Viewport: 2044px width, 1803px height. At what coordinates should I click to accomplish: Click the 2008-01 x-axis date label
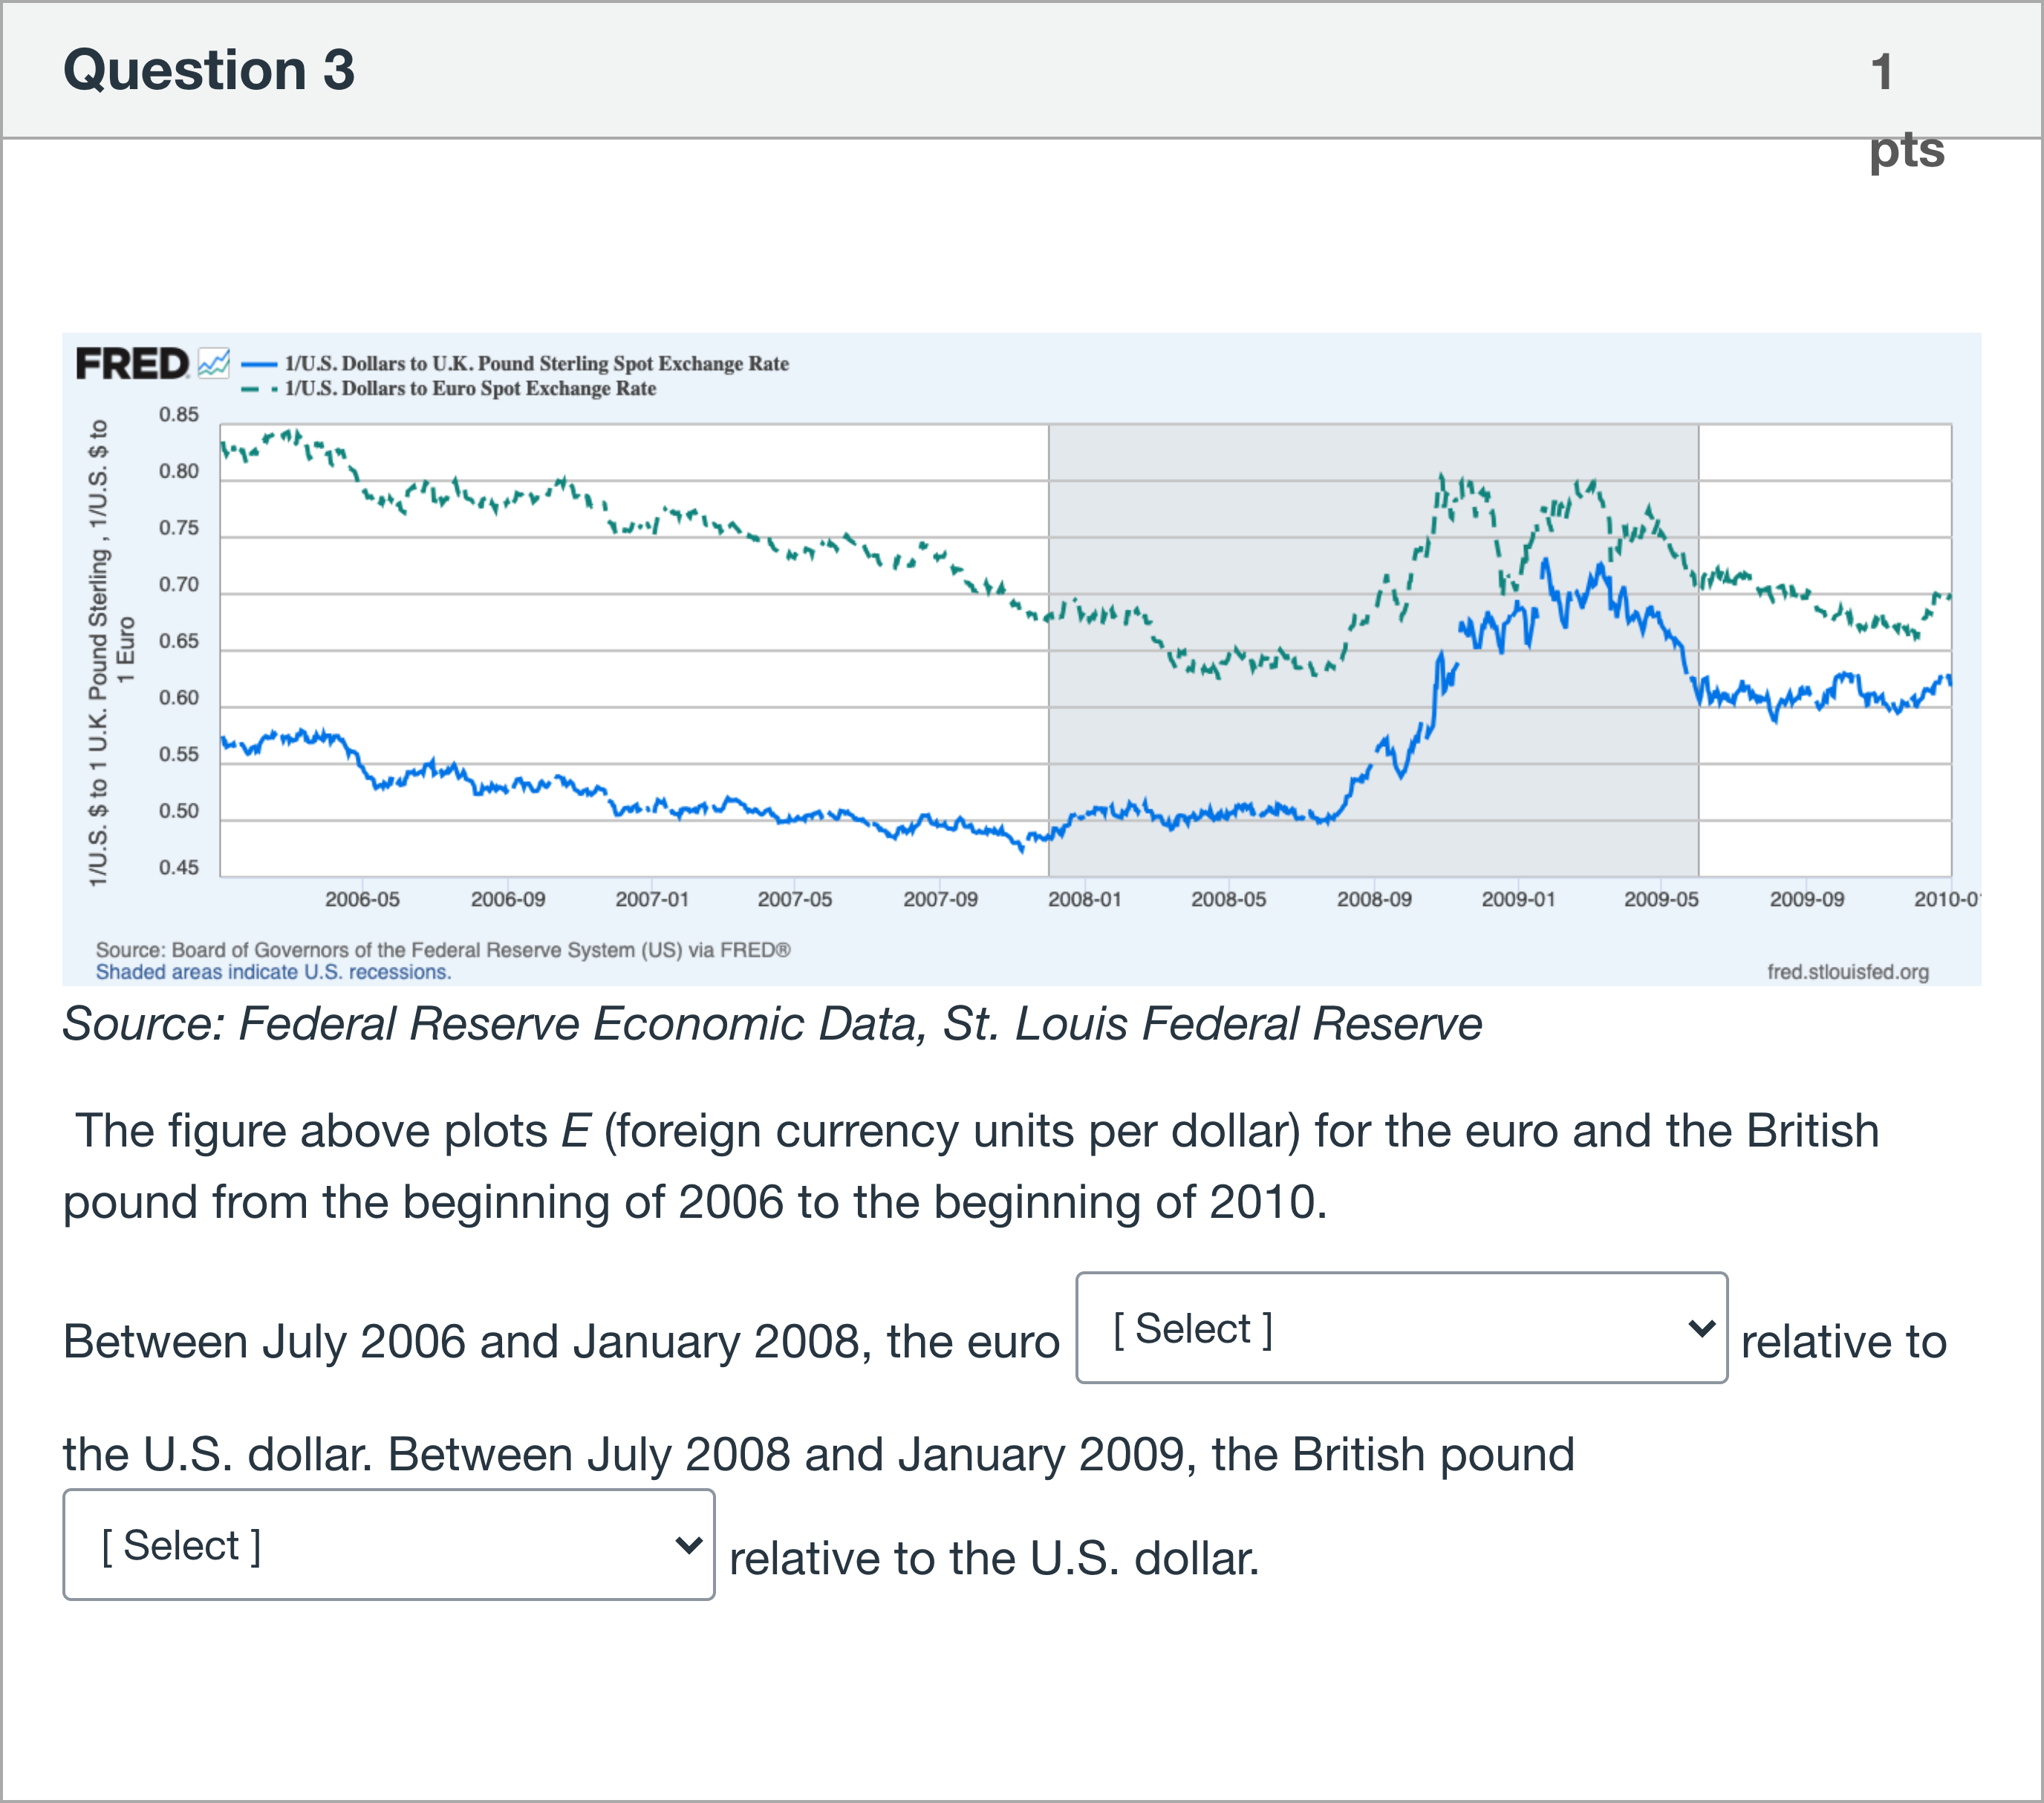1084,899
